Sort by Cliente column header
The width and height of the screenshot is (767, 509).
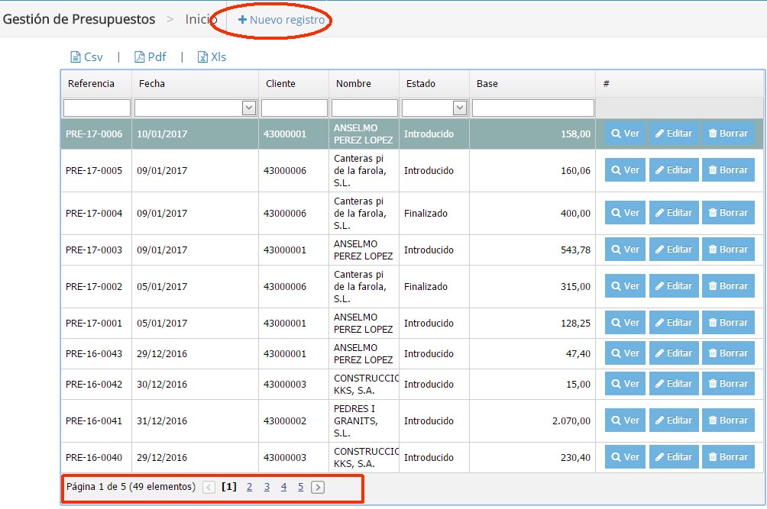tap(280, 83)
